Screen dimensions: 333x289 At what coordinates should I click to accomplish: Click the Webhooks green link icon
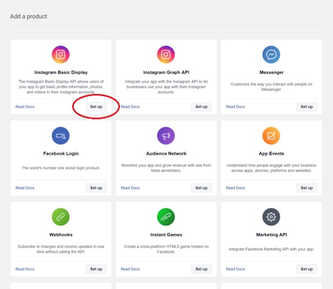pos(61,216)
